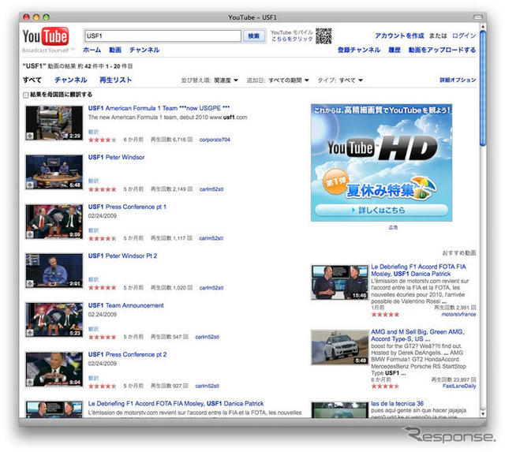This screenshot has width=505, height=452.
Task: Go to ホーム in navigation
Action: click(92, 50)
